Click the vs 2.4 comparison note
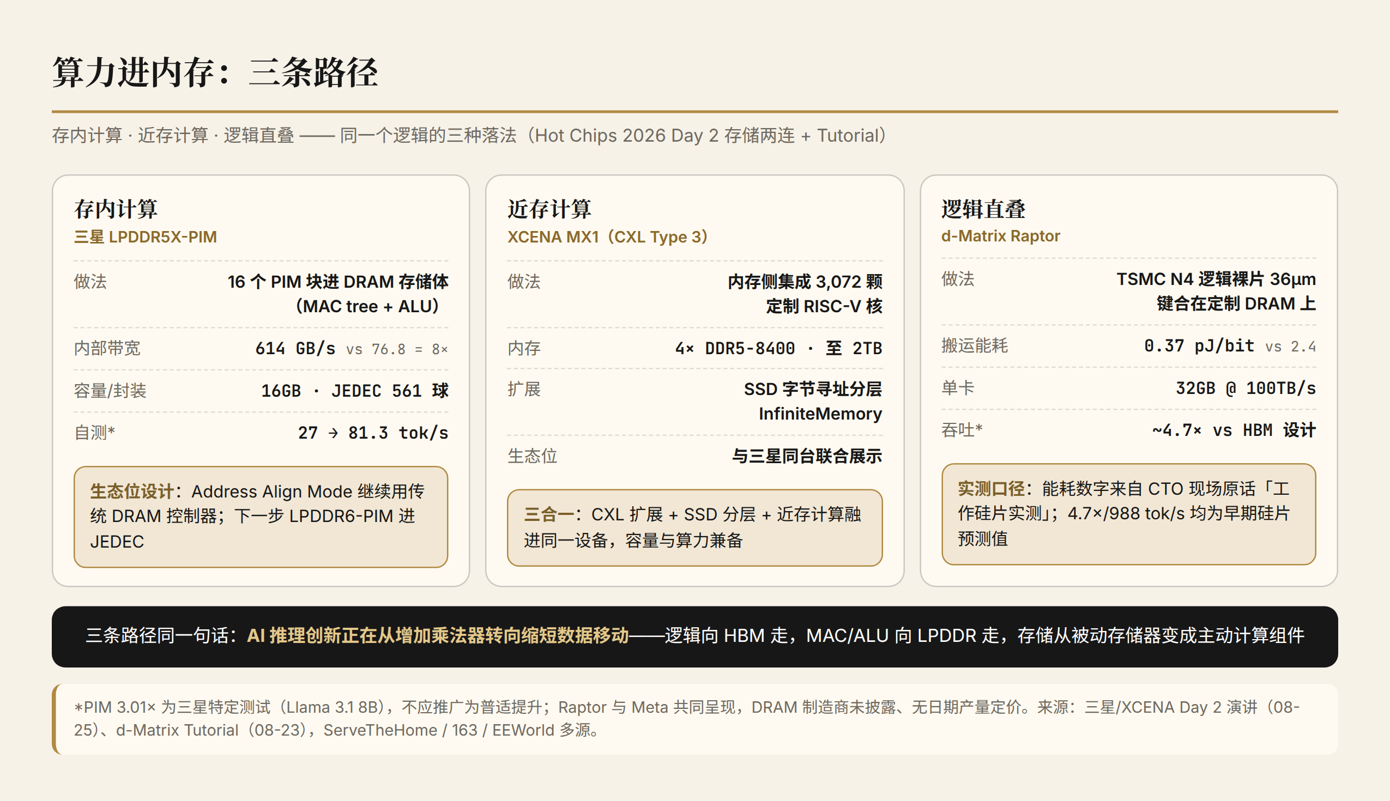1390x801 pixels. tap(1290, 347)
